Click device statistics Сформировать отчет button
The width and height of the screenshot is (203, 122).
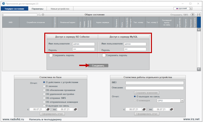point(147,114)
